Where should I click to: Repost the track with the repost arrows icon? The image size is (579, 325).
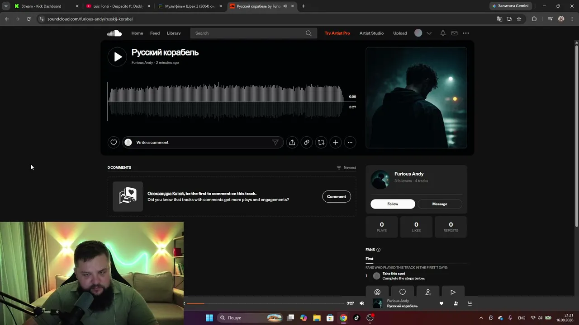[321, 142]
